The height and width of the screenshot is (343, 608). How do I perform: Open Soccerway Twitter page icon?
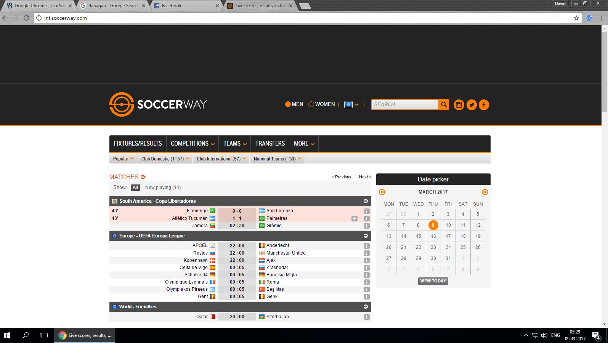pos(472,104)
